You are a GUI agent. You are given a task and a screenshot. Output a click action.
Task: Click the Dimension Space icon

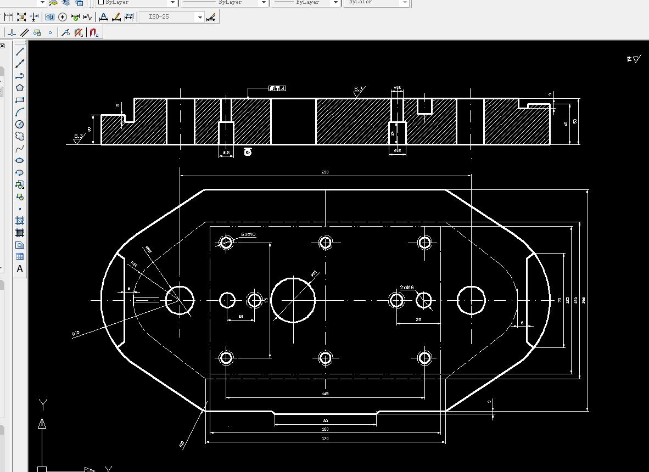[21, 17]
